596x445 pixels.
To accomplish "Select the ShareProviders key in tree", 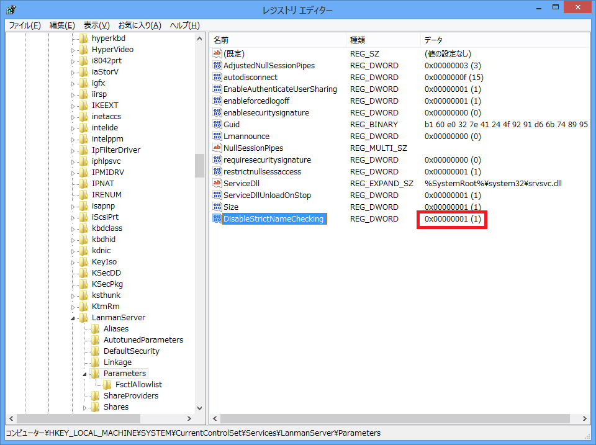I will [130, 395].
